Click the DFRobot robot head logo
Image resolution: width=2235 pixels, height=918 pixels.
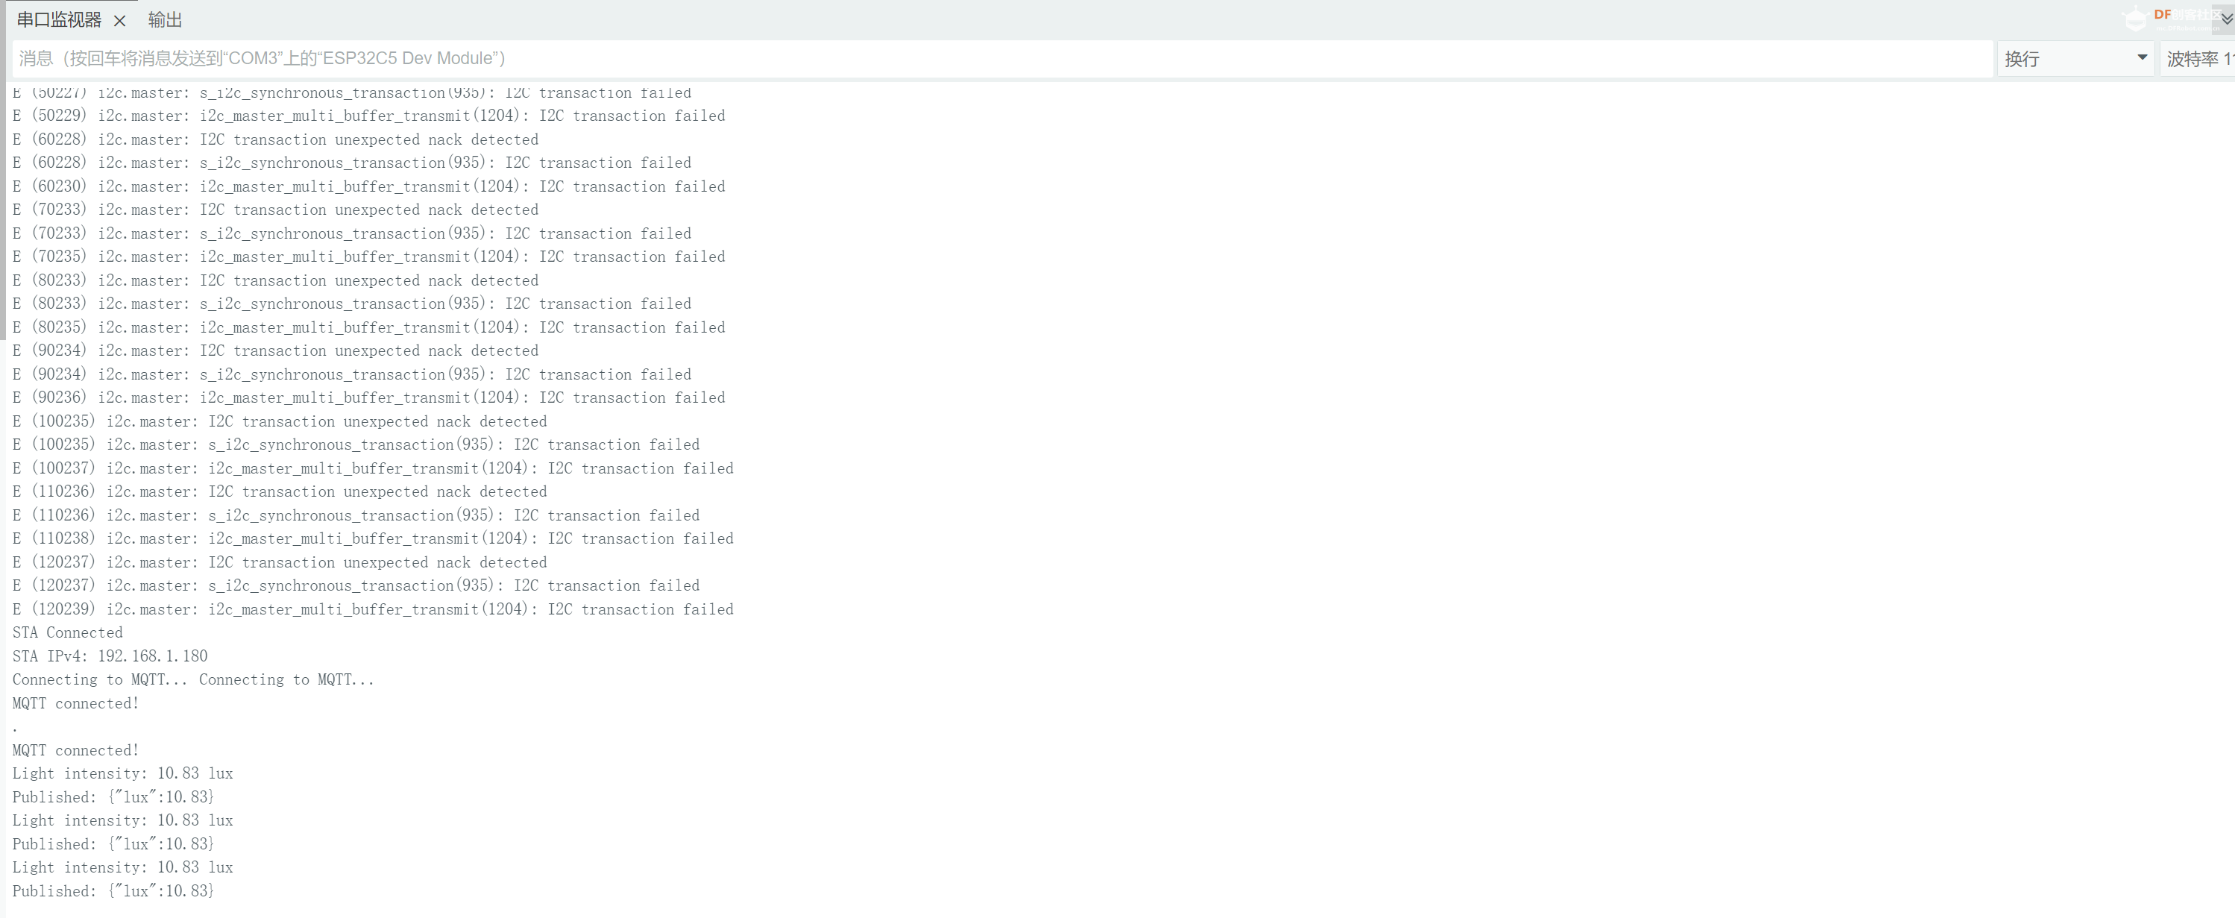(2135, 18)
